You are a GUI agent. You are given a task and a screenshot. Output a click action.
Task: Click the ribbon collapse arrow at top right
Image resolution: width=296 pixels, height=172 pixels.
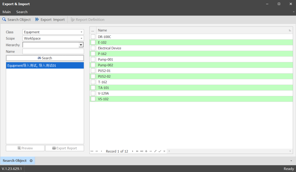coord(294,12)
